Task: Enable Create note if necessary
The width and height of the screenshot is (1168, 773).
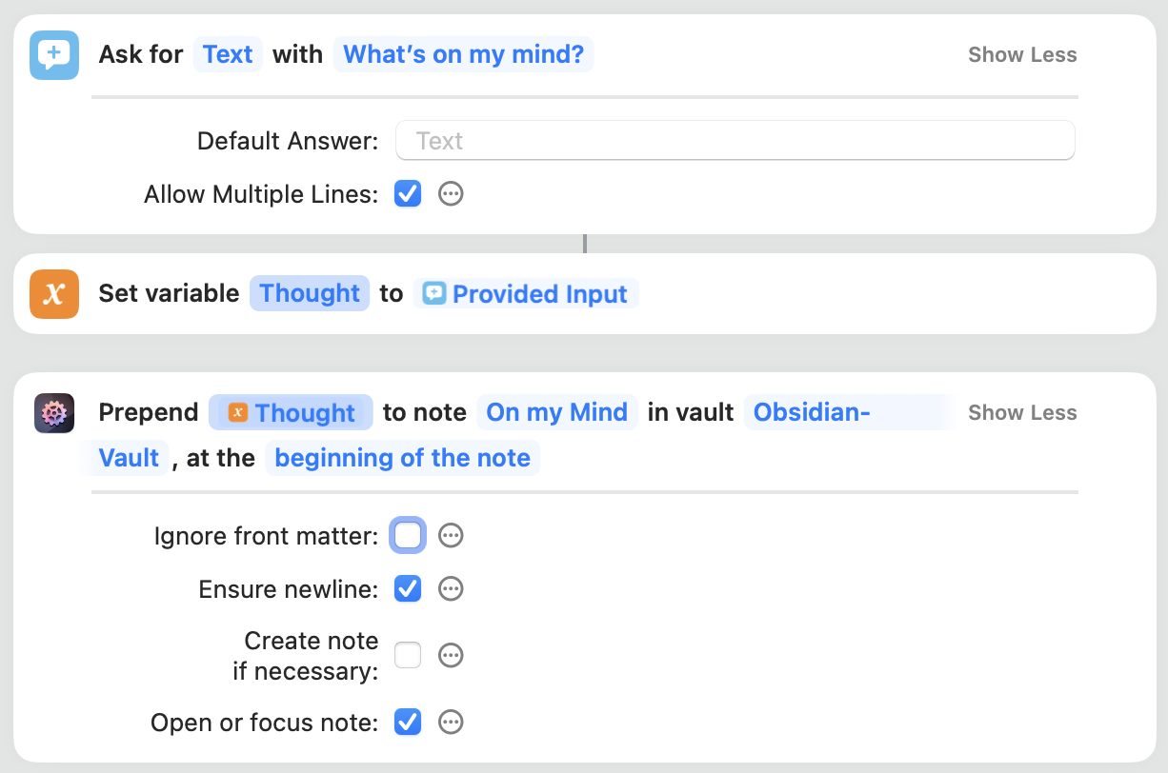Action: coord(408,655)
